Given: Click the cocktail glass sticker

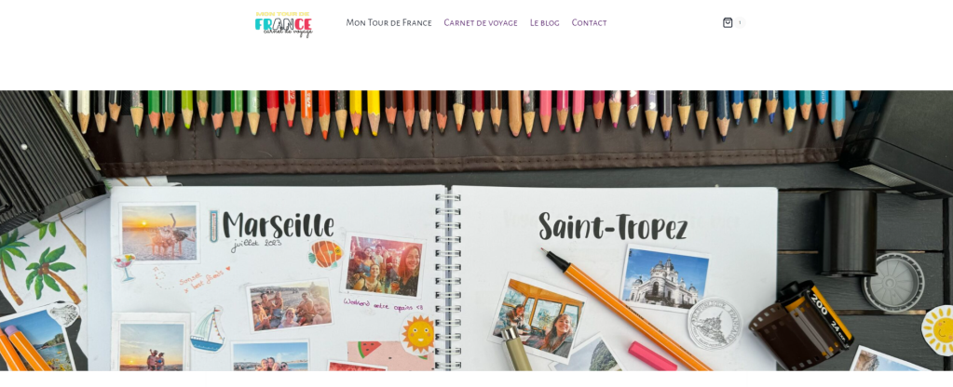Looking at the screenshot, I should (124, 267).
